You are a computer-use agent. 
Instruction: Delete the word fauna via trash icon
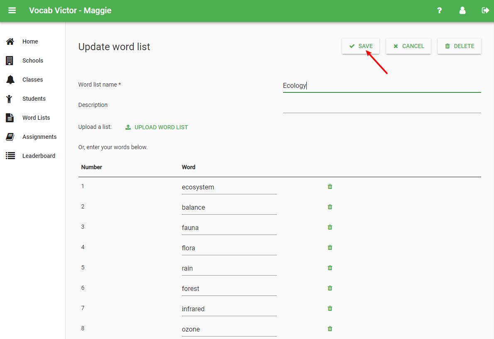point(330,227)
